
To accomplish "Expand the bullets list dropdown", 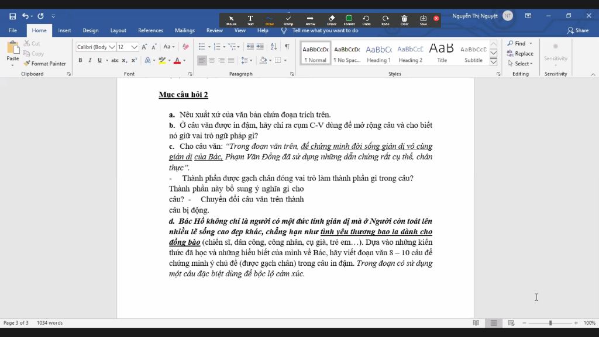I will [x=209, y=47].
